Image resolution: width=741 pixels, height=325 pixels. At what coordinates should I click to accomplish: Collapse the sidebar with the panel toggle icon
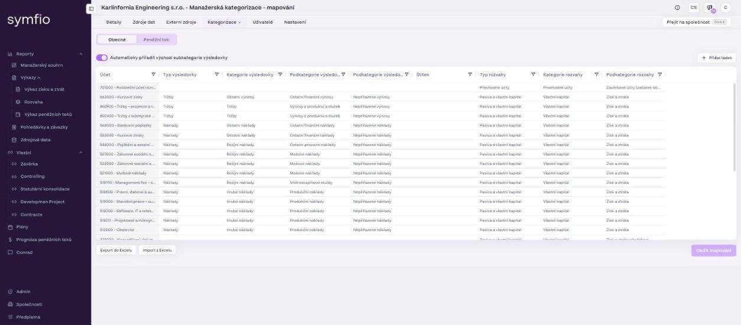pos(90,9)
